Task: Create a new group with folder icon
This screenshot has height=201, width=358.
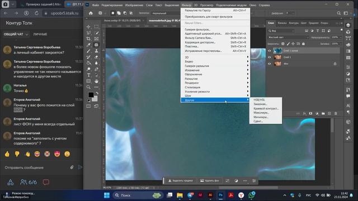Action: click(x=323, y=113)
